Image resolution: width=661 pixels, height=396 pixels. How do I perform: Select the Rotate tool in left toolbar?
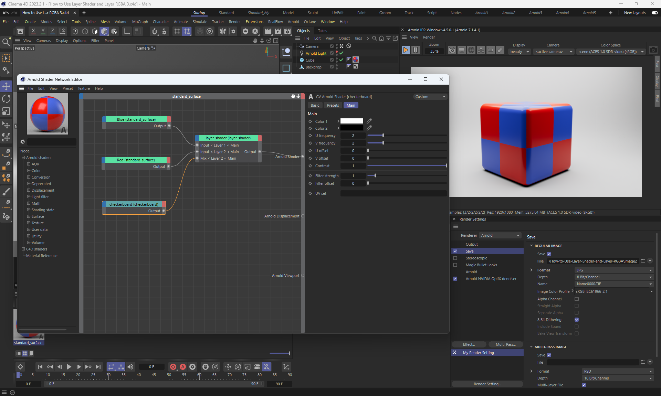tap(6, 99)
